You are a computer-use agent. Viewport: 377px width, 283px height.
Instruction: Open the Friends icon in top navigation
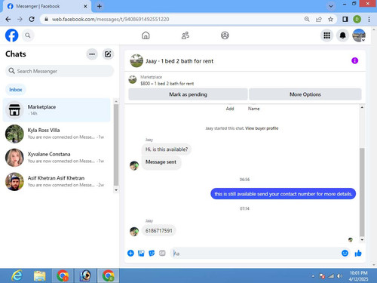click(185, 35)
